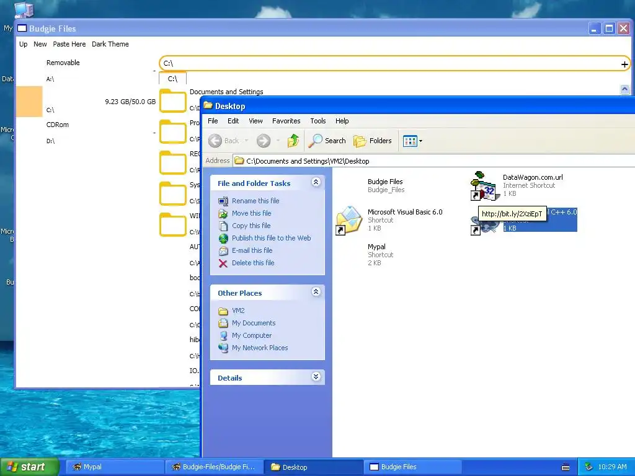This screenshot has width=635, height=476.
Task: Click the Back arrow in Desktop window
Action: coord(215,141)
